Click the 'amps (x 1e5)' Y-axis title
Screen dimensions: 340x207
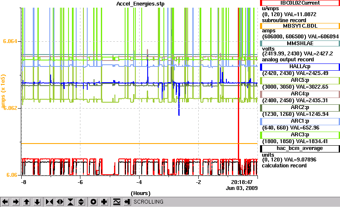coord(3,91)
